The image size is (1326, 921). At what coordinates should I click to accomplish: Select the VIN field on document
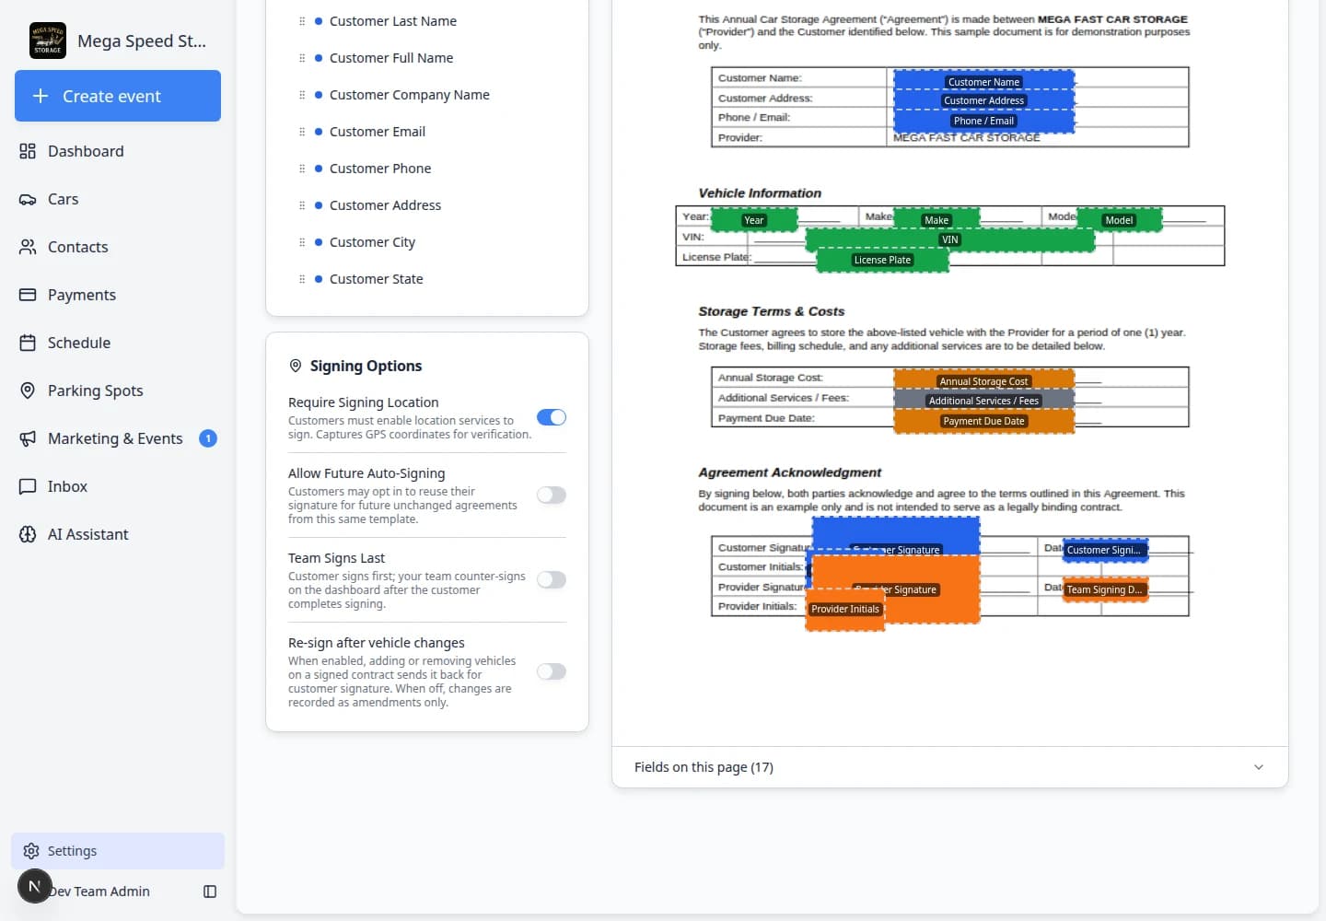click(949, 239)
